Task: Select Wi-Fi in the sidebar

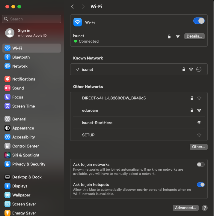Action: pyautogui.click(x=31, y=48)
